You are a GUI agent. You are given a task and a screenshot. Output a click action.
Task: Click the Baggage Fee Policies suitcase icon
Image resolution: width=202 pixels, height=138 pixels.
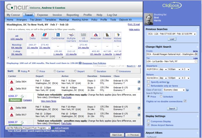pyautogui.click(x=80, y=63)
